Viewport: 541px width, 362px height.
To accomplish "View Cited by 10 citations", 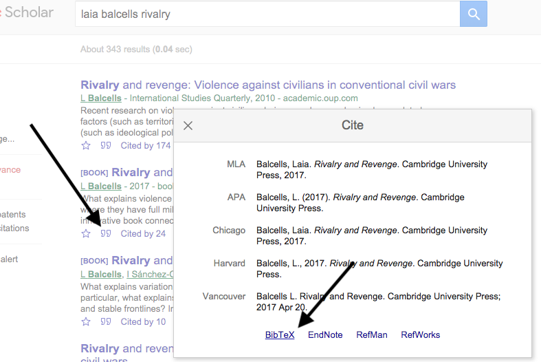I will pyautogui.click(x=143, y=322).
